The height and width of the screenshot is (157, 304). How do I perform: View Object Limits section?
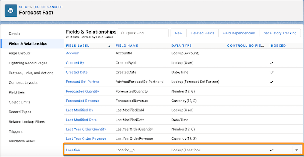pos(20,102)
